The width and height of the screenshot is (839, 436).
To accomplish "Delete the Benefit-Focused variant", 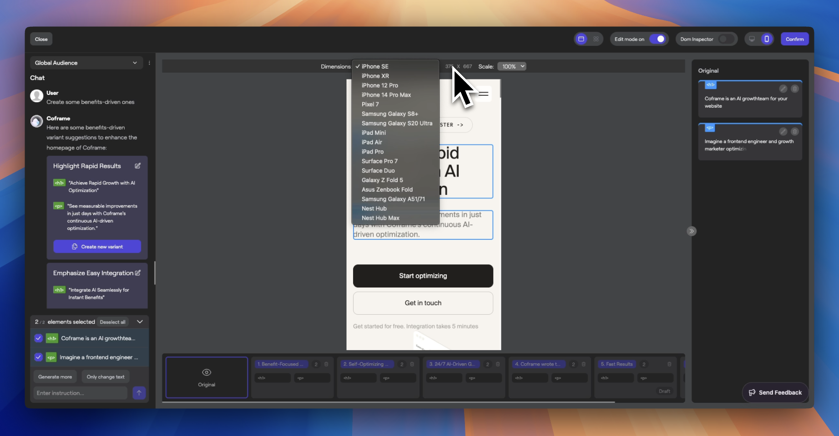I will click(326, 364).
